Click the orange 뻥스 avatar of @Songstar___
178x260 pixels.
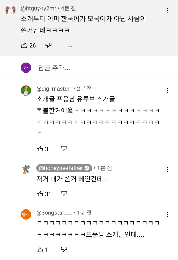click(x=26, y=214)
